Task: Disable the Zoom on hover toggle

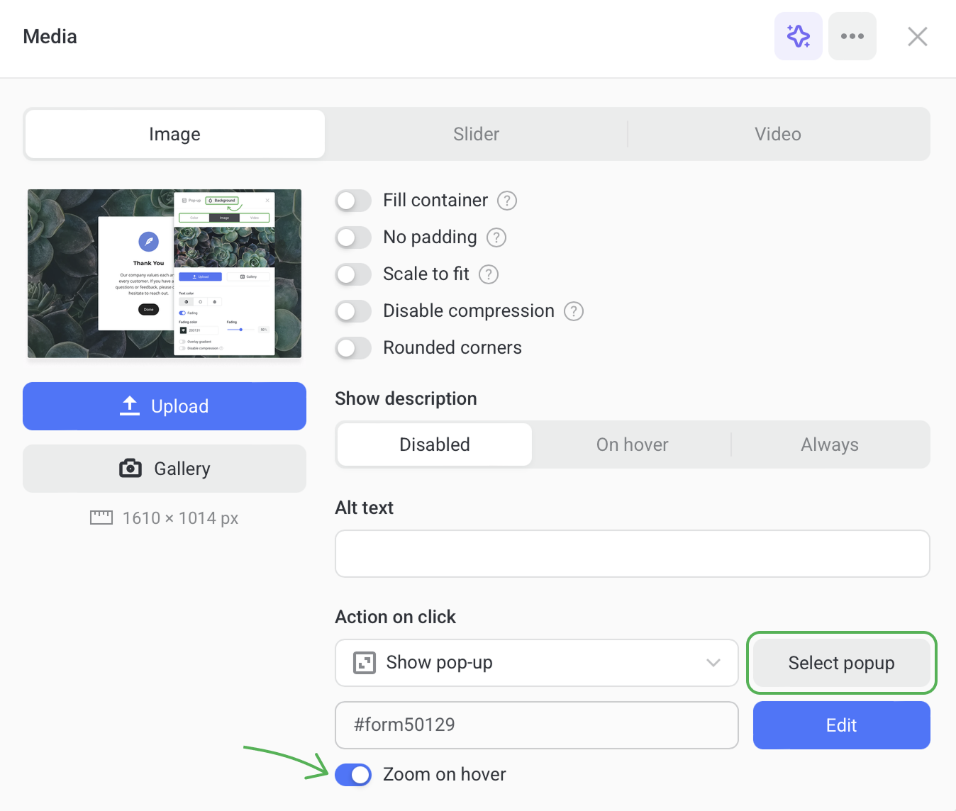Action: [x=353, y=775]
